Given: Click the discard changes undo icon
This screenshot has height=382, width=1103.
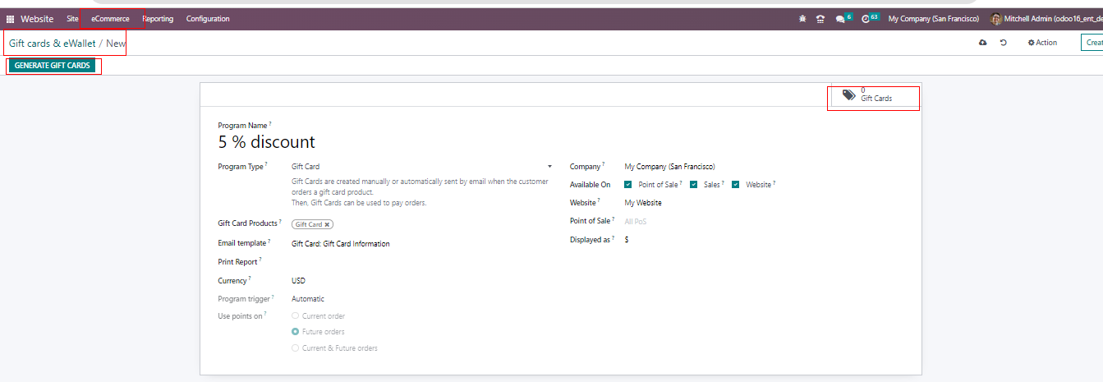Looking at the screenshot, I should point(1004,43).
